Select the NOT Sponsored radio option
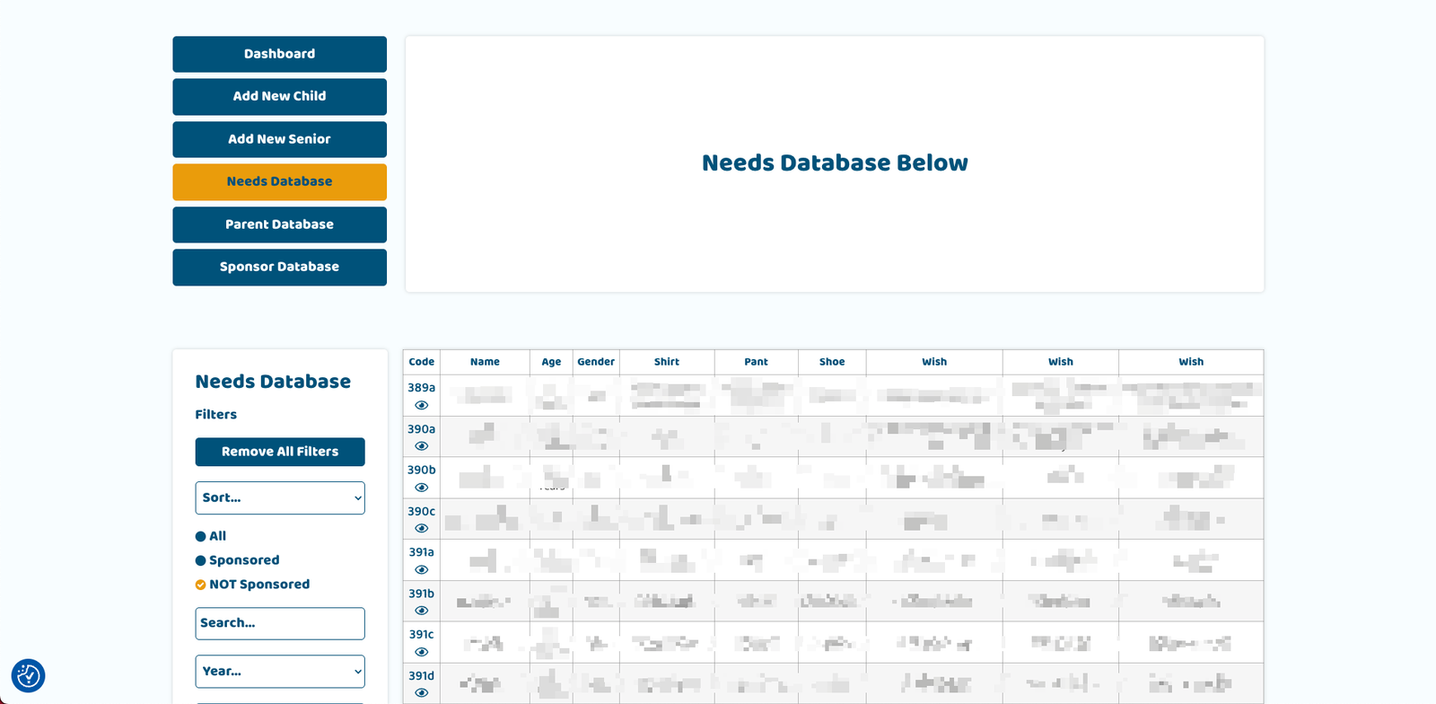The image size is (1436, 704). [201, 585]
